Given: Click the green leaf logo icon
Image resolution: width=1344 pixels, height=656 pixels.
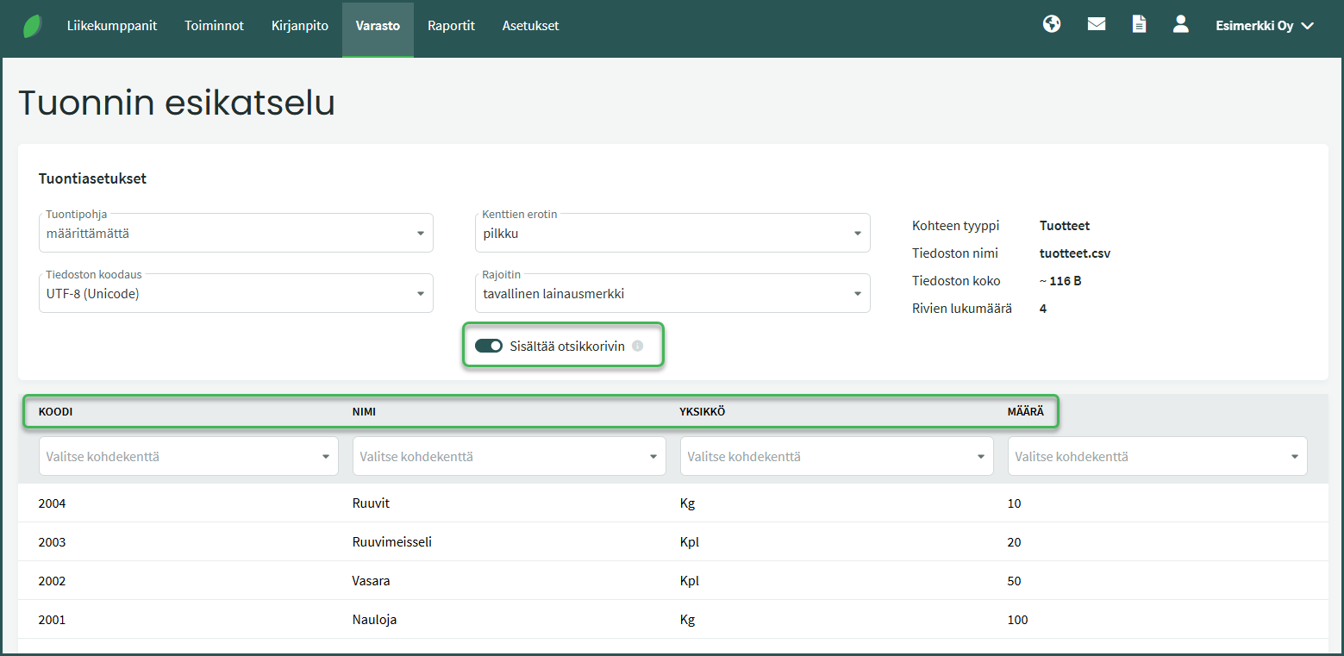Looking at the screenshot, I should pos(34,26).
